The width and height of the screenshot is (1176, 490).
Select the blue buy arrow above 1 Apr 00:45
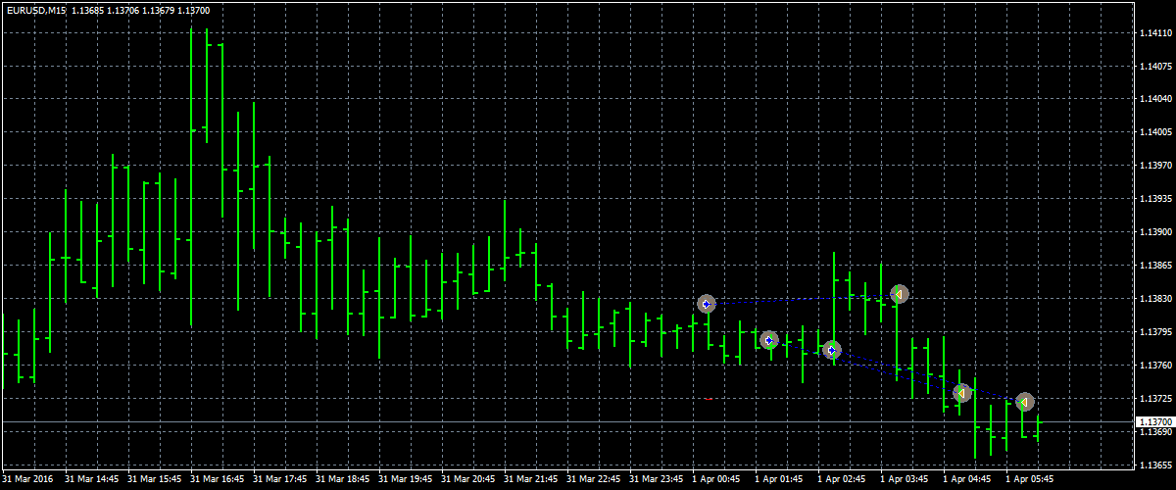point(707,304)
